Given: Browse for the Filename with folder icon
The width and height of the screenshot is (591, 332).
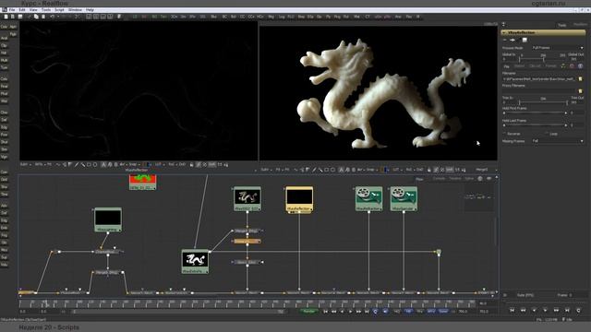Looking at the screenshot, I should (580, 79).
